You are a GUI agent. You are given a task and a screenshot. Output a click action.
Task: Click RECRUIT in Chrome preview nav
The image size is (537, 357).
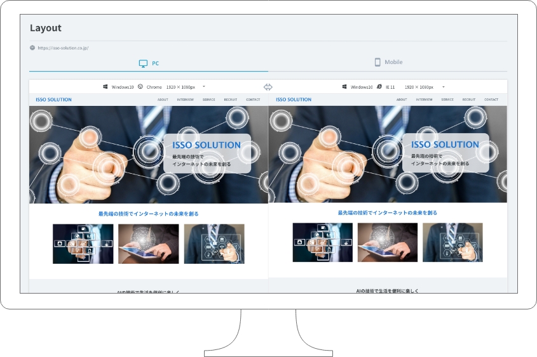coord(231,100)
